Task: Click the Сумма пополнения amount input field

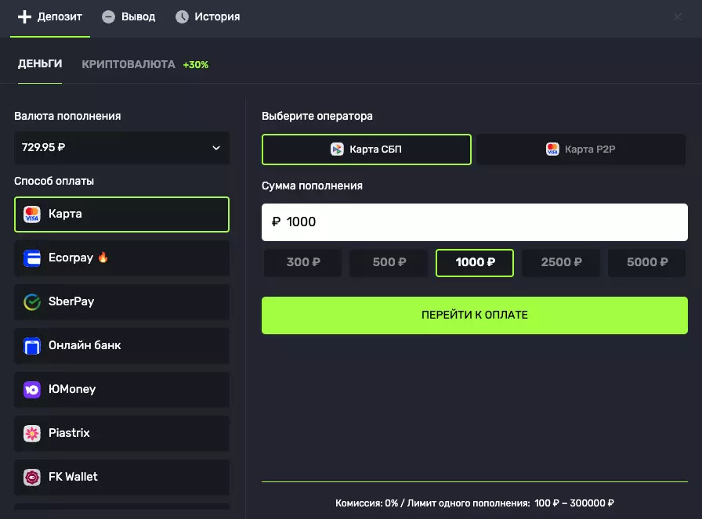Action: click(474, 222)
